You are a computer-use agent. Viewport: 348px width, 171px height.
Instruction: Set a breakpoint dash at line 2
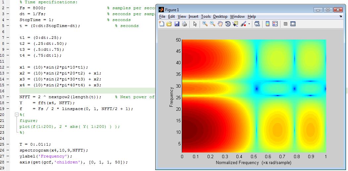point(8,8)
